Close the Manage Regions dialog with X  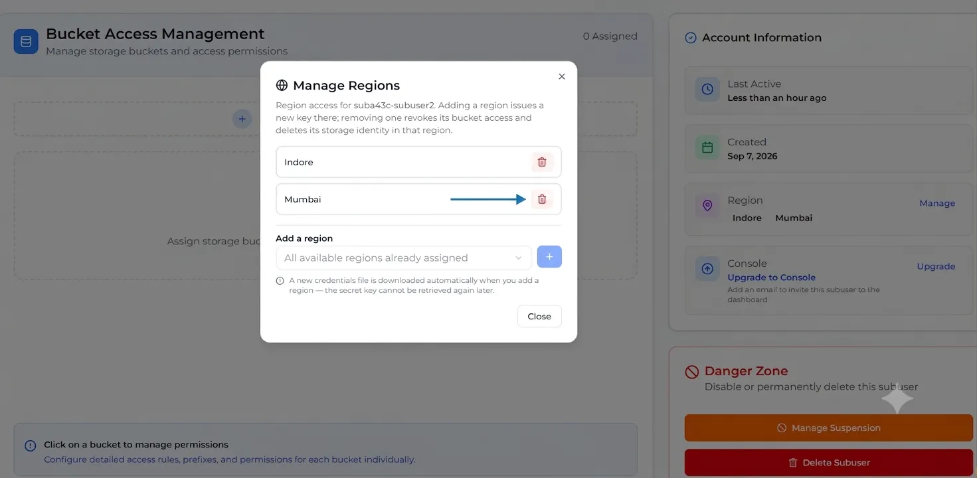point(562,76)
